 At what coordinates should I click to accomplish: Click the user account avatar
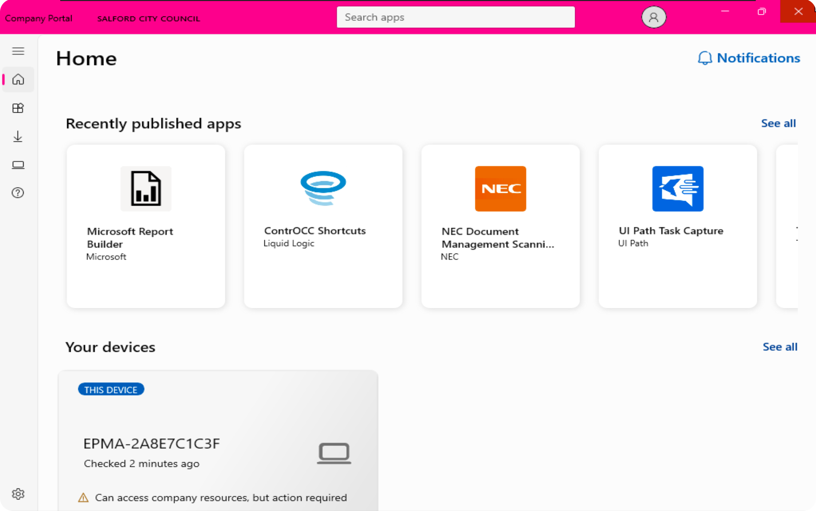[x=654, y=17]
